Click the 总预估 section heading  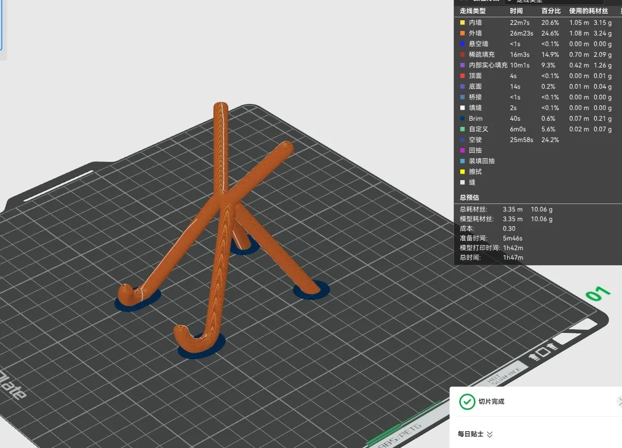tap(469, 197)
